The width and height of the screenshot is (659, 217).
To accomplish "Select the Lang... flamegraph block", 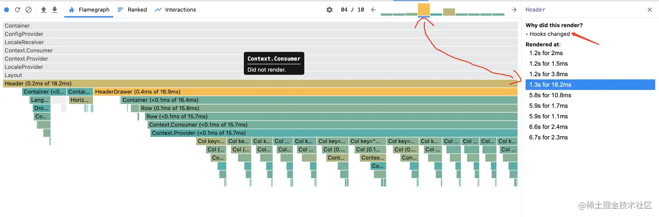I will [40, 100].
